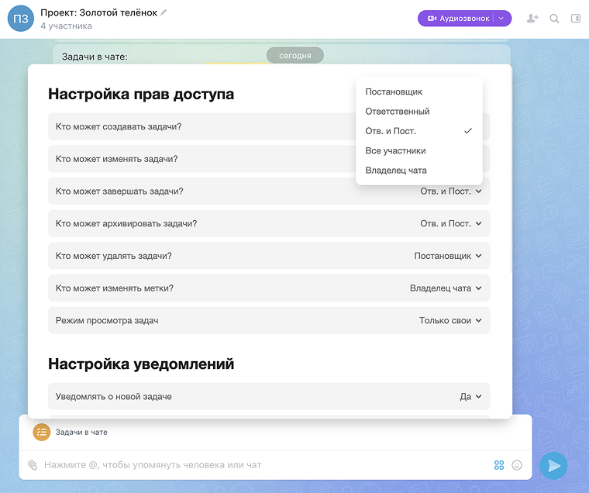This screenshot has height=493, width=589.
Task: Click the pencil icon to rename the chat
Action: click(164, 13)
